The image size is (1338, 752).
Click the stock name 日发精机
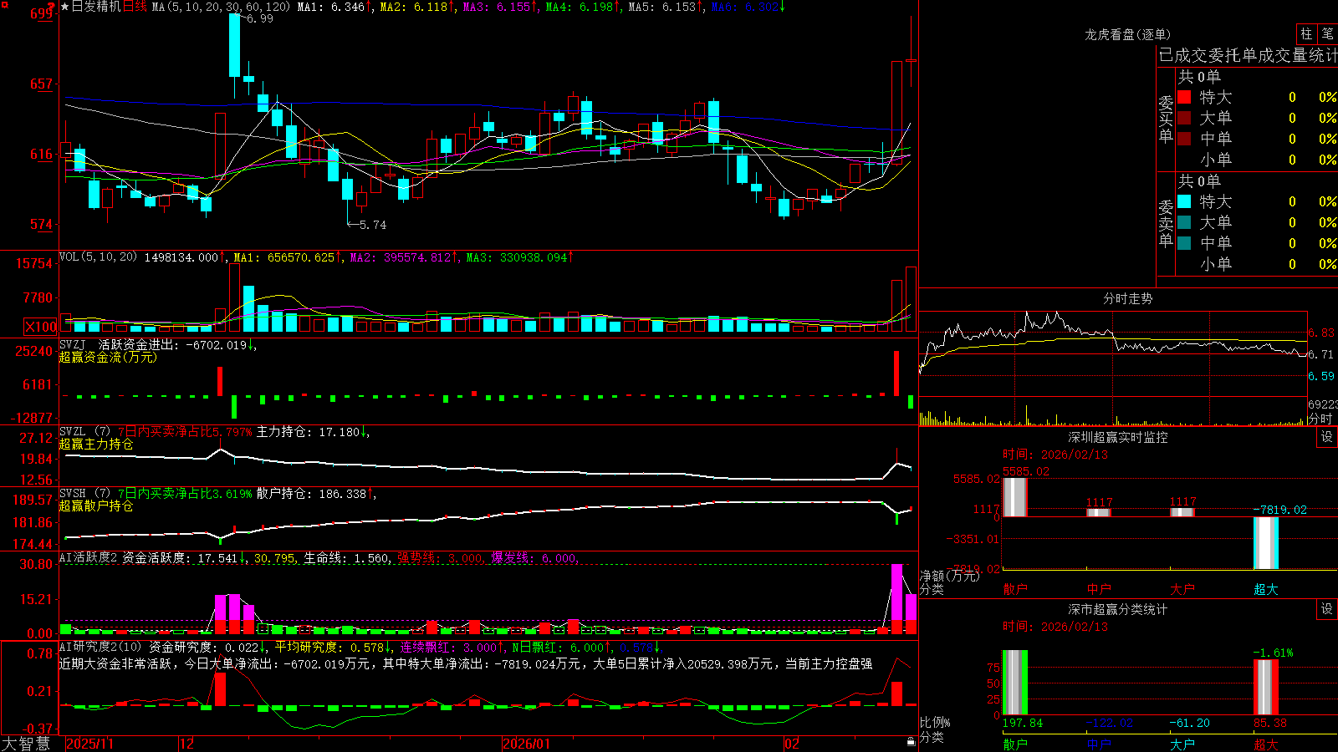pos(96,7)
